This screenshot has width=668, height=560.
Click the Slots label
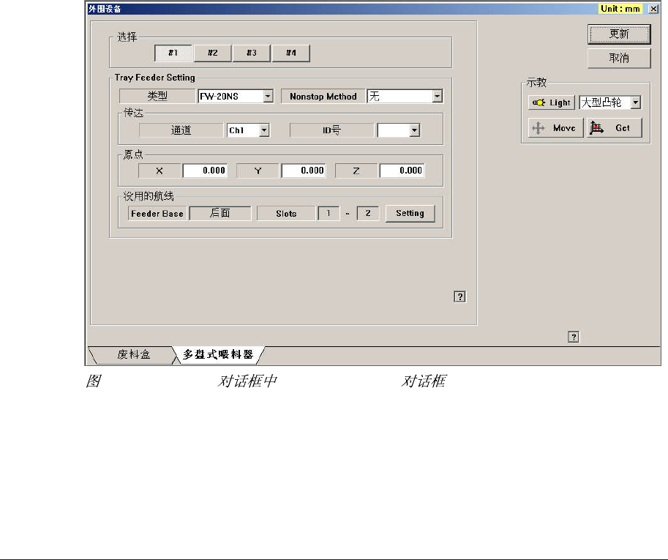[x=286, y=214]
